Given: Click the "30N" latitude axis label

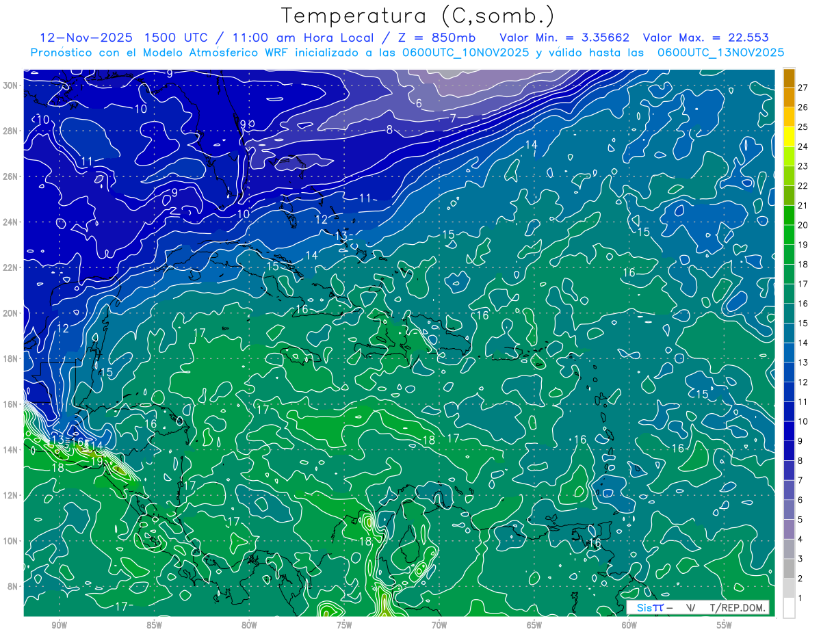Looking at the screenshot, I should click(10, 85).
